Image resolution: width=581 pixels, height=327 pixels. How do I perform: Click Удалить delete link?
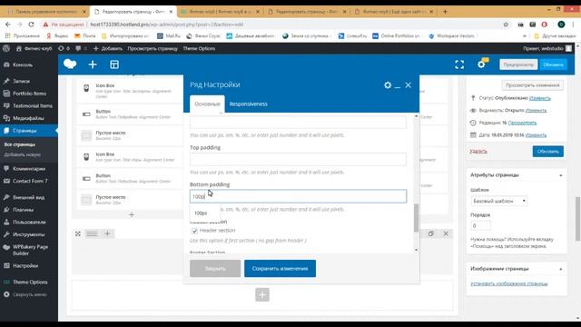[x=478, y=152]
